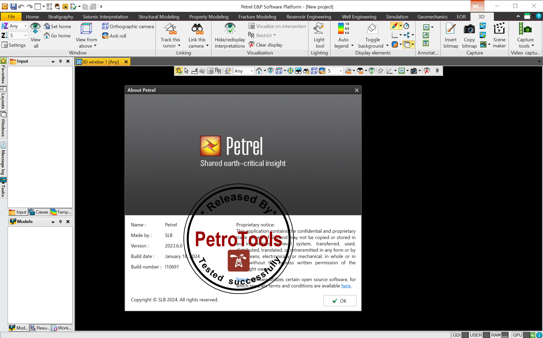Click the Insert bitmap icon
The image size is (543, 338).
coord(451,29)
